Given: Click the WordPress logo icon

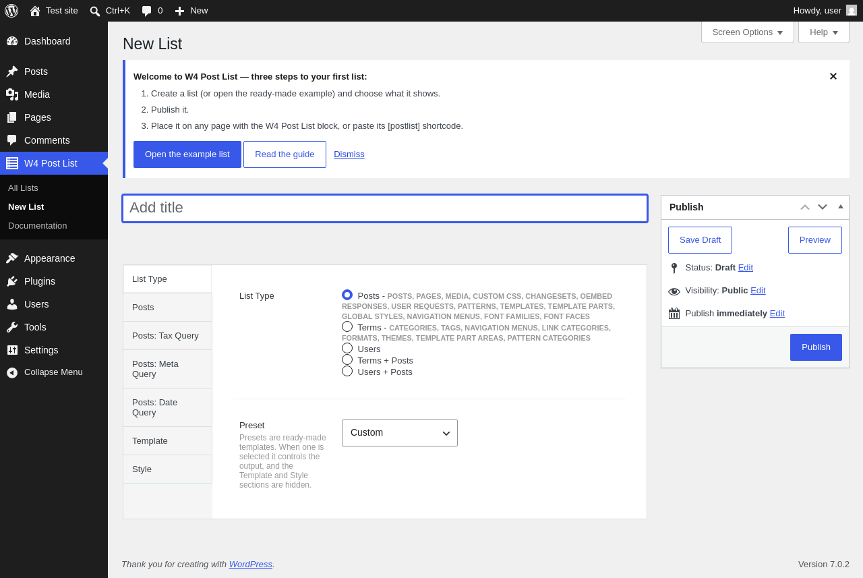Looking at the screenshot, I should coord(11,11).
